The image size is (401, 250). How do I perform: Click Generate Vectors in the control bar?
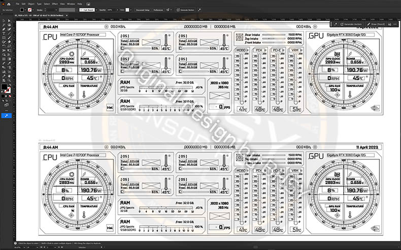(x=185, y=10)
